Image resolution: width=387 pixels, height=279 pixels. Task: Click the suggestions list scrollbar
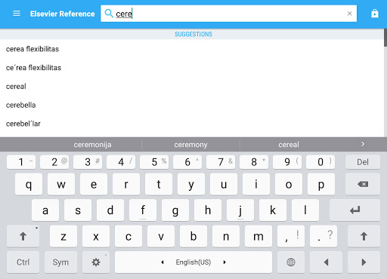coord(385,38)
